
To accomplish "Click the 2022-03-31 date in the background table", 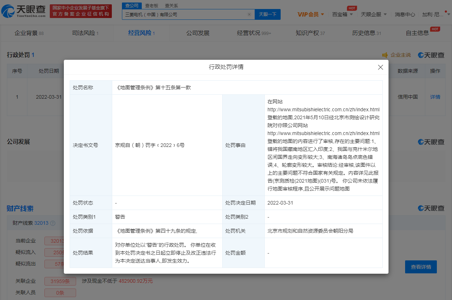I will pos(49,97).
